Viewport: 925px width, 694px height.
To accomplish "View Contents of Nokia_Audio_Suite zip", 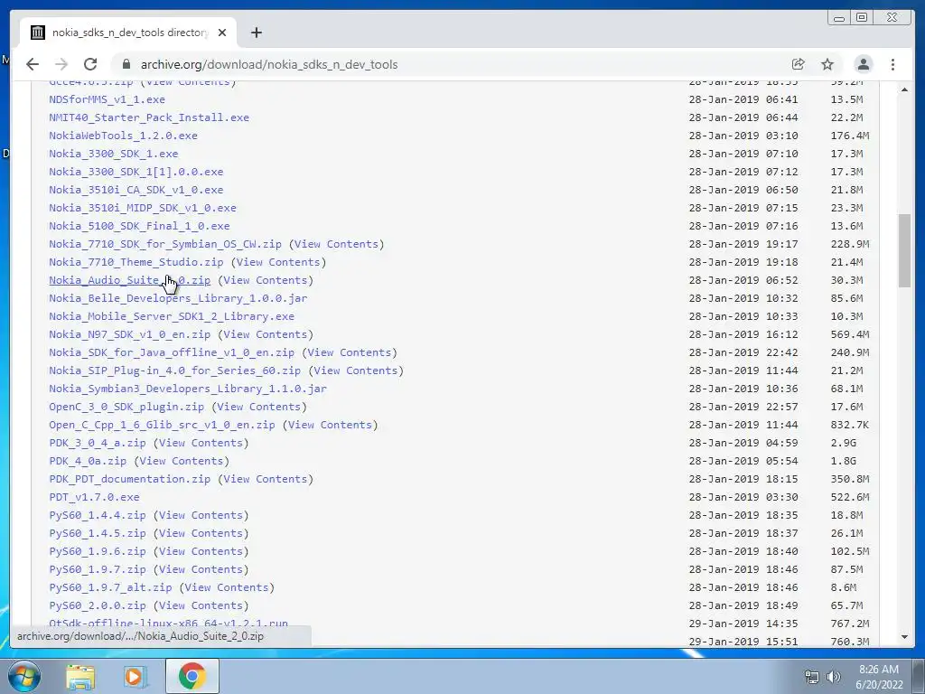I will pos(266,280).
